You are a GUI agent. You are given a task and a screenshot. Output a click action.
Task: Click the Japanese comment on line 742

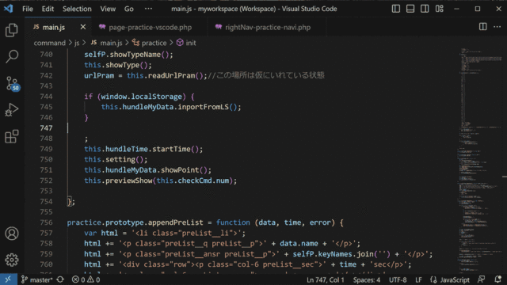[266, 75]
